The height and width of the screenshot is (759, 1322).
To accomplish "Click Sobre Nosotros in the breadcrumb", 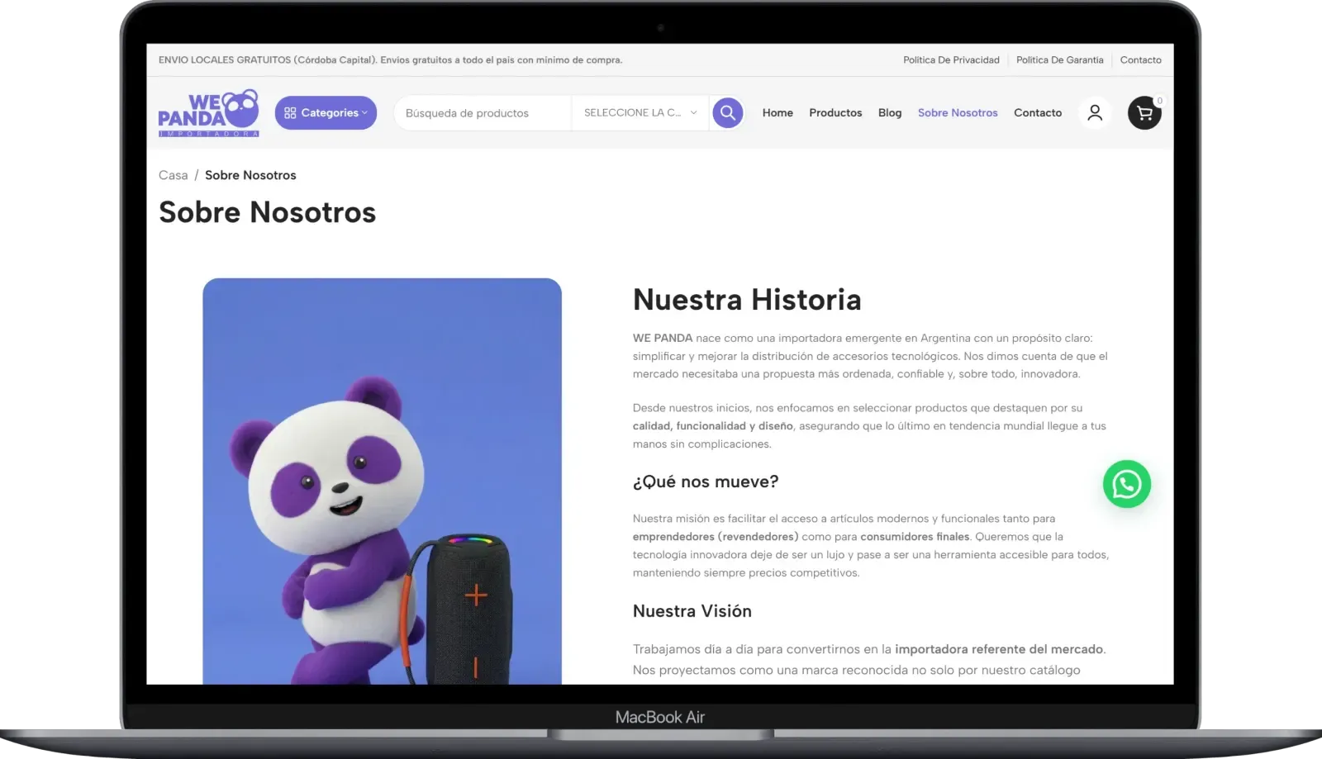I will pos(250,175).
